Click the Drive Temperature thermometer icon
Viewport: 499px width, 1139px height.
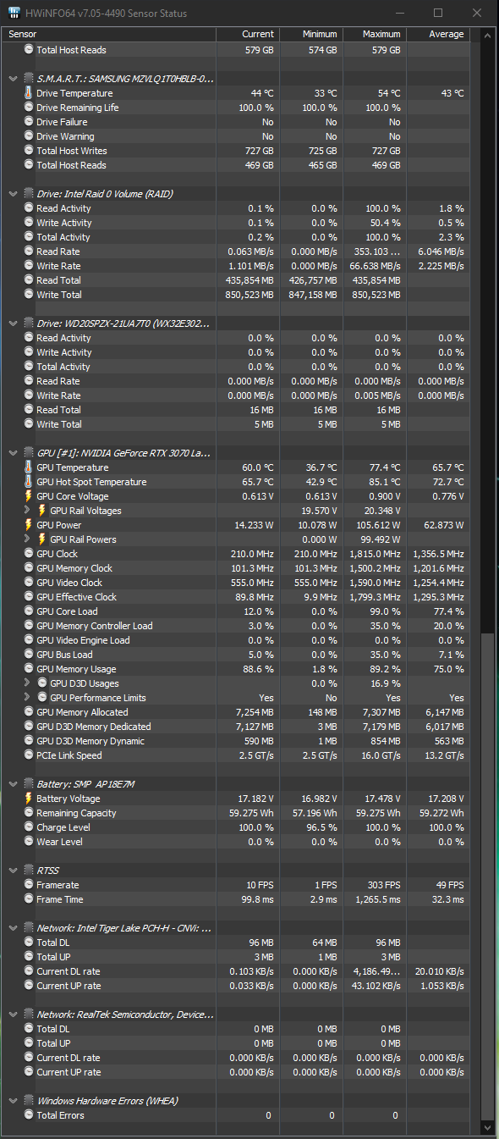pyautogui.click(x=29, y=93)
